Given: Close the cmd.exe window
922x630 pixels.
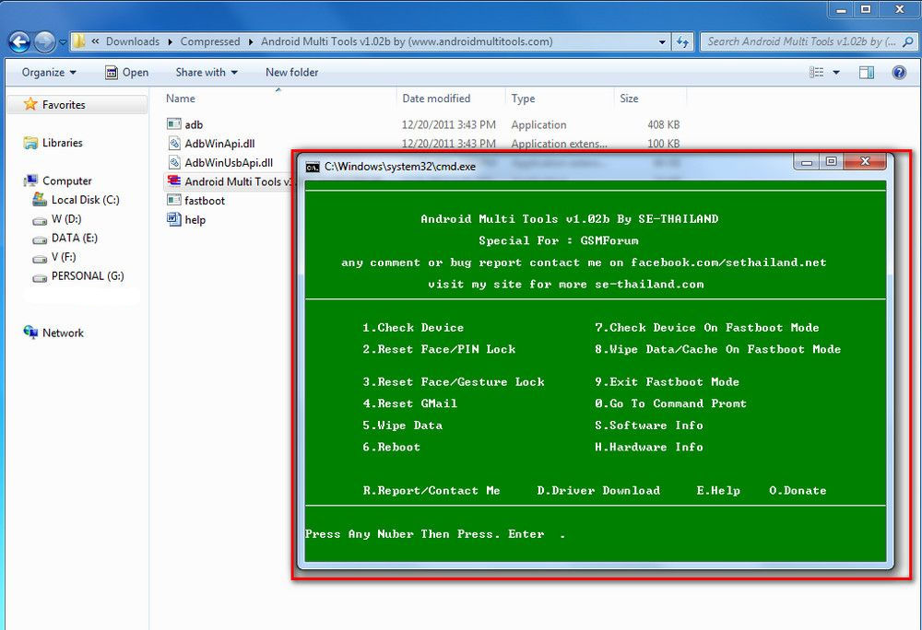Looking at the screenshot, I should coord(865,162).
